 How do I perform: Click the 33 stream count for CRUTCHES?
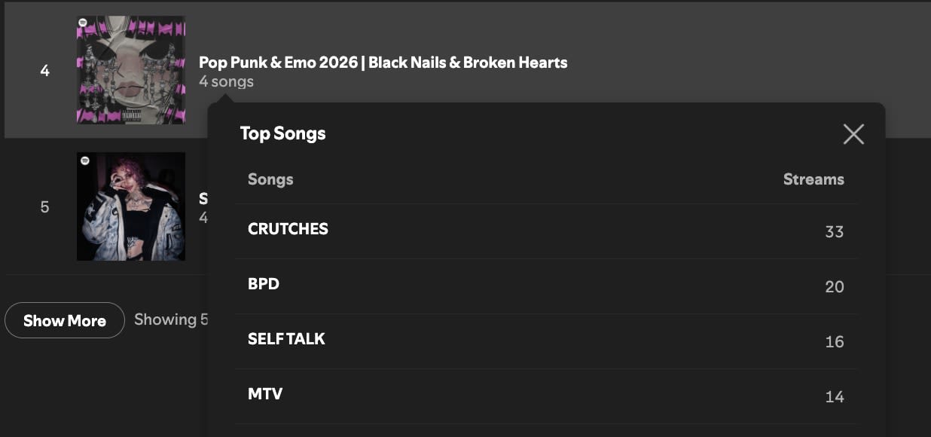[x=834, y=232]
